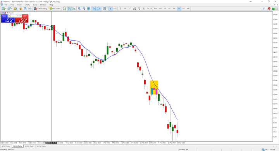
Task: Draw a horizontal line tool
Action: (x=125, y=9)
